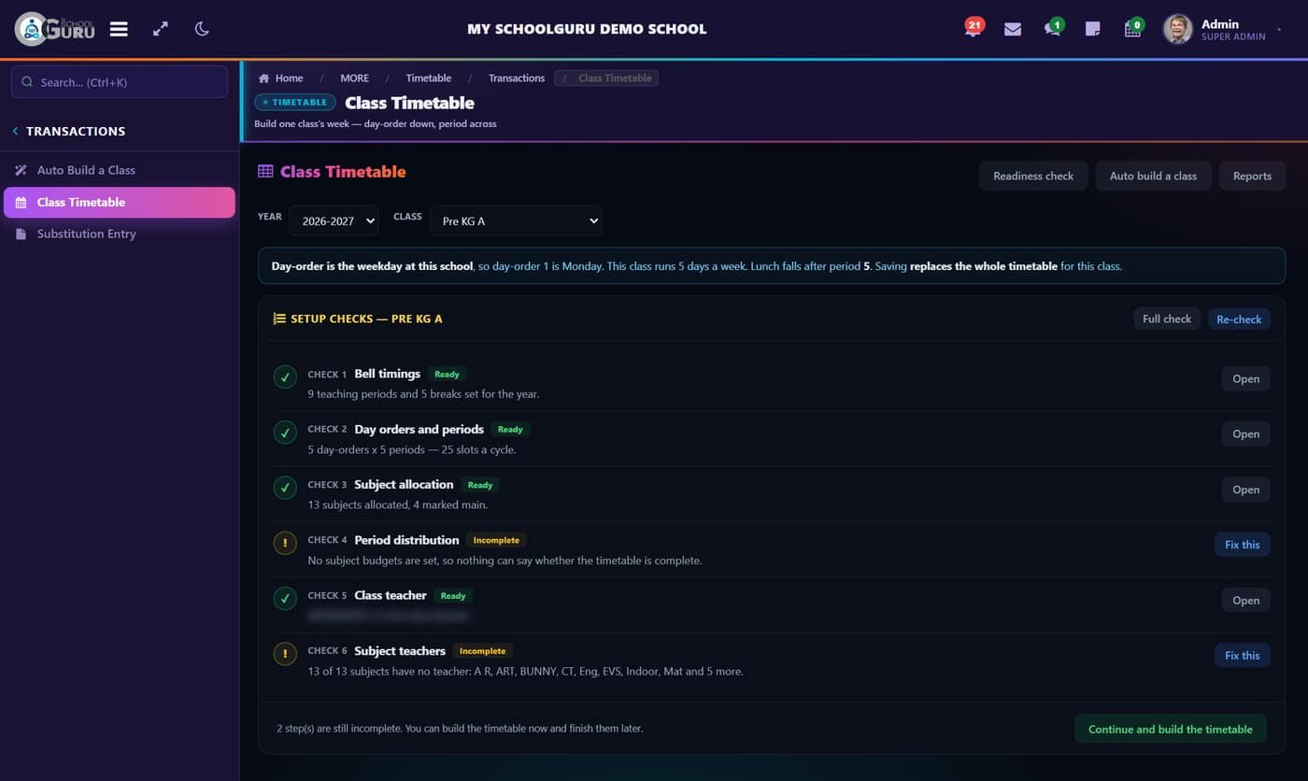Select Class Timetable in sidebar
Screen dimensions: 1308x781
(120, 202)
